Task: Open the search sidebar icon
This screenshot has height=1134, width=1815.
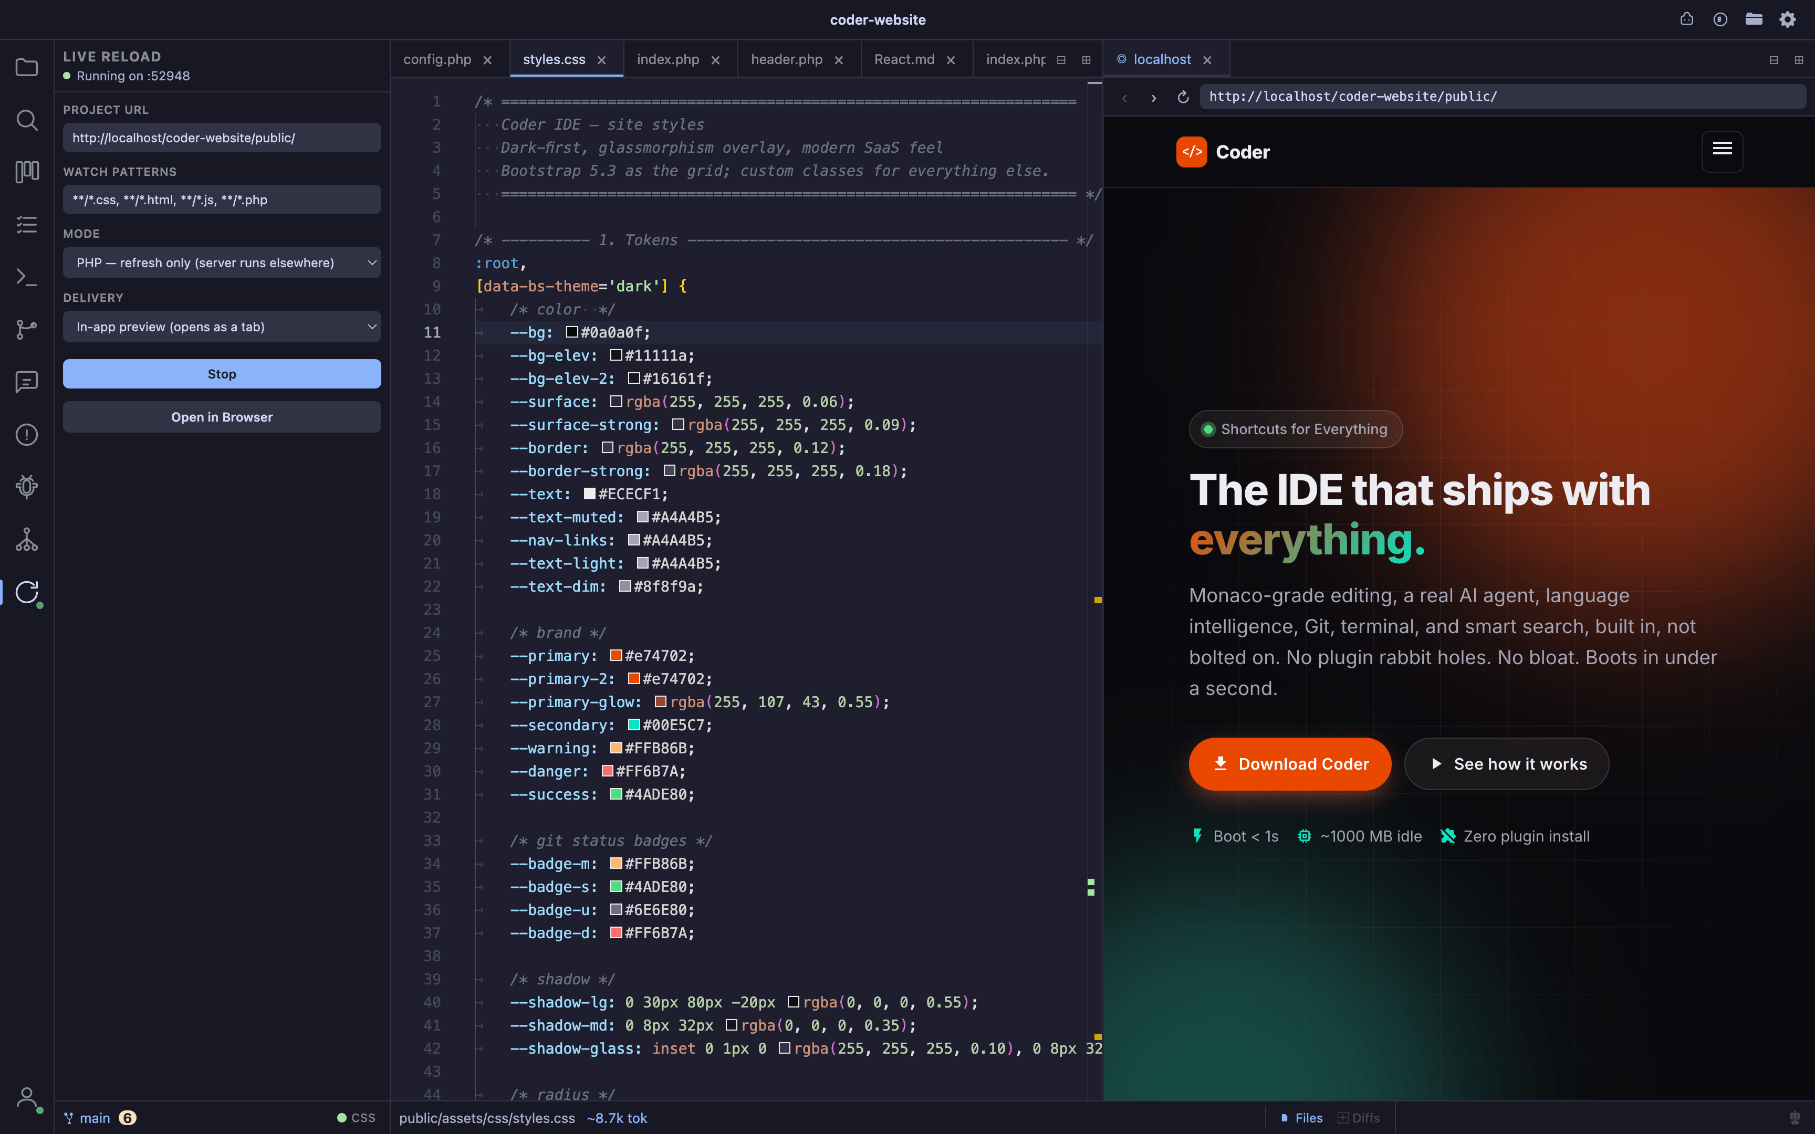Action: [27, 120]
